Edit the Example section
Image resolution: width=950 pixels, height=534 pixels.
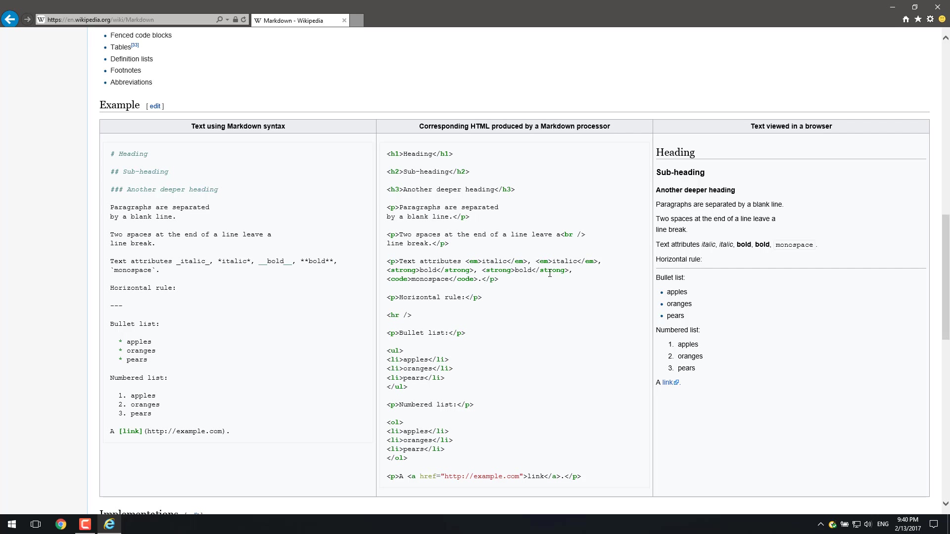155,106
